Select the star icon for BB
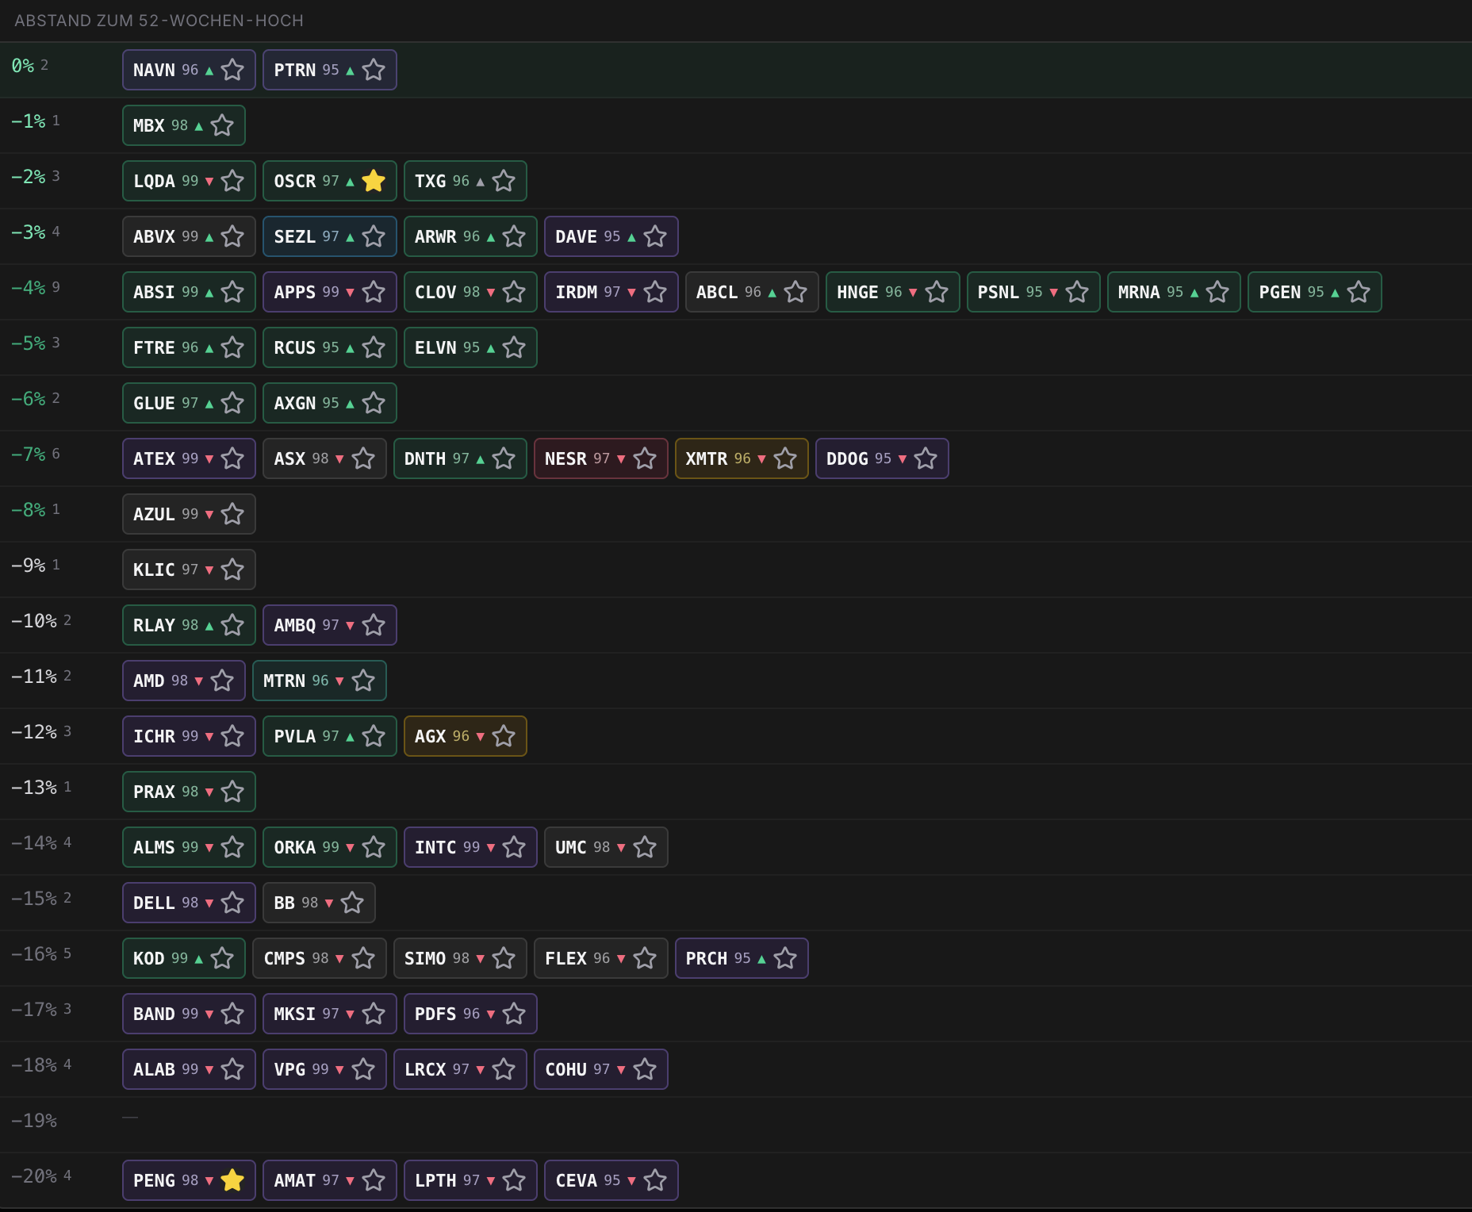The image size is (1472, 1212). click(x=352, y=903)
